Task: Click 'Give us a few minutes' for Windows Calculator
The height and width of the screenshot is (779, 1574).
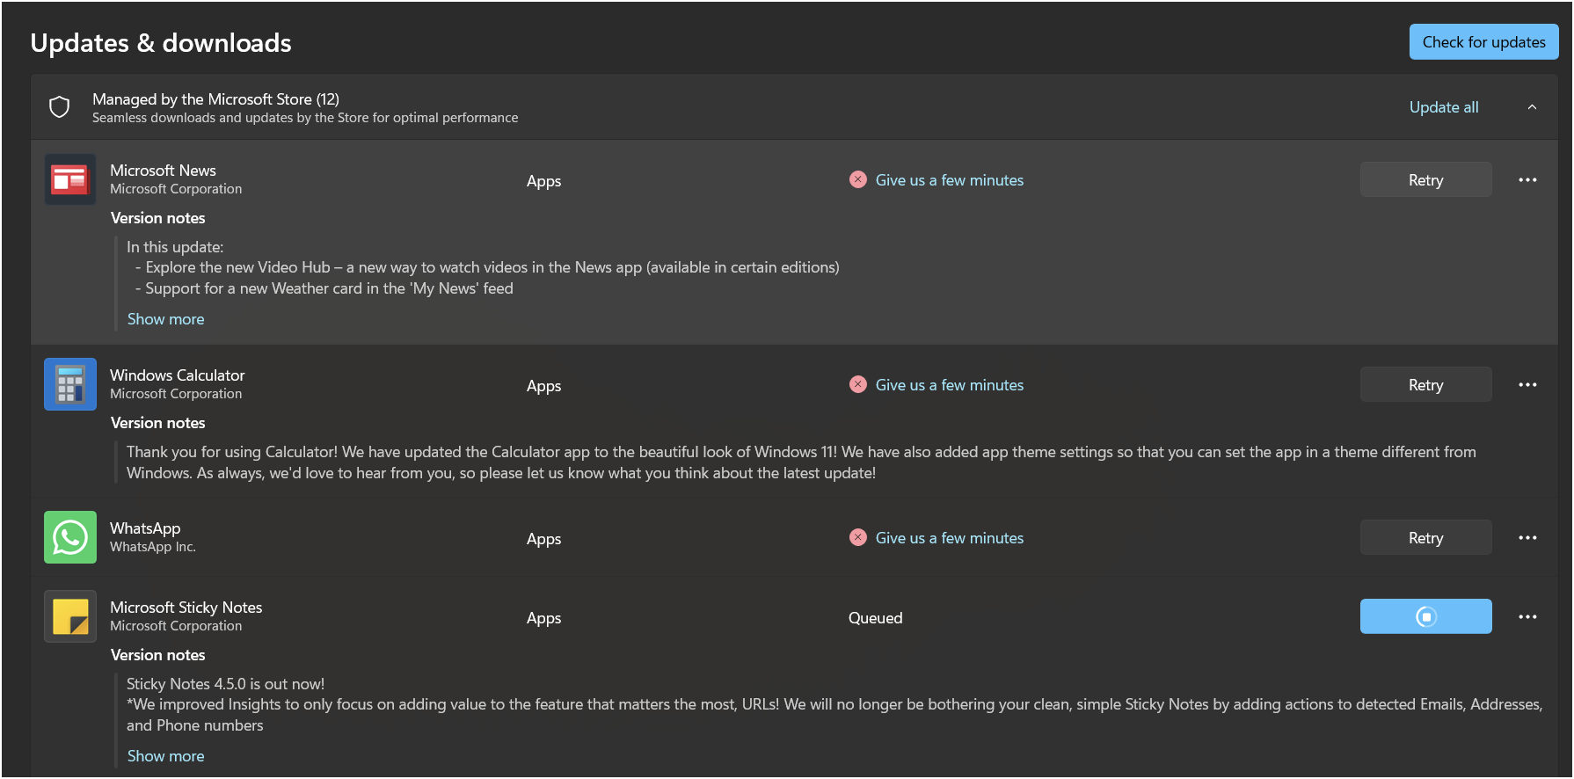Action: (x=950, y=385)
